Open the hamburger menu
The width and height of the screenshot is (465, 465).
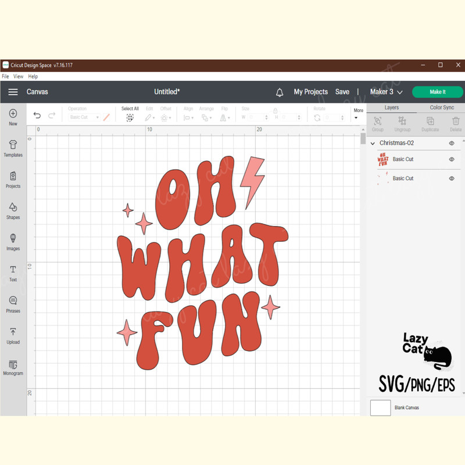click(13, 92)
